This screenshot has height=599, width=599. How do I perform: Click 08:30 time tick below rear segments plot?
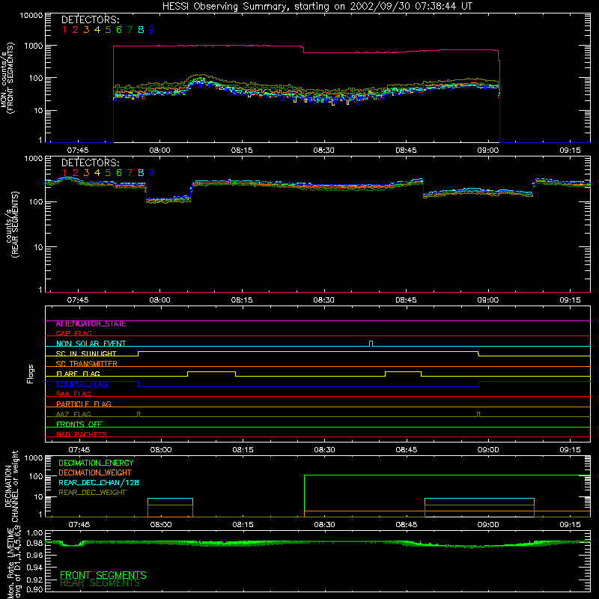pos(324,300)
